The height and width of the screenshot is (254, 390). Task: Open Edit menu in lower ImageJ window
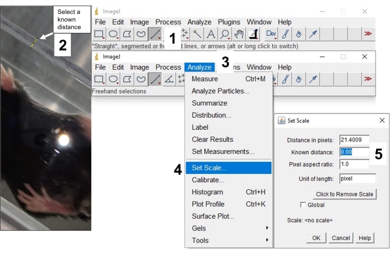pyautogui.click(x=118, y=67)
